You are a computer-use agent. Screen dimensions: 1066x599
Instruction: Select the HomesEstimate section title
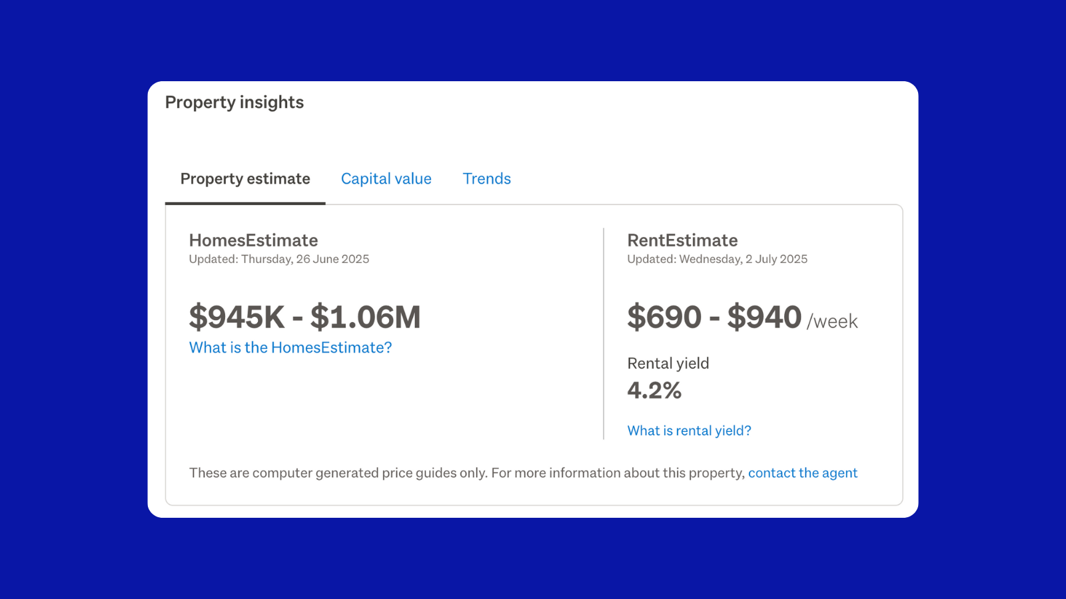click(253, 240)
